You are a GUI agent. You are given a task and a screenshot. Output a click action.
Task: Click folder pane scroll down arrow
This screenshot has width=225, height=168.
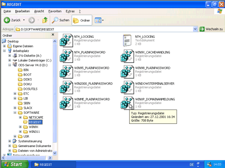55,153
